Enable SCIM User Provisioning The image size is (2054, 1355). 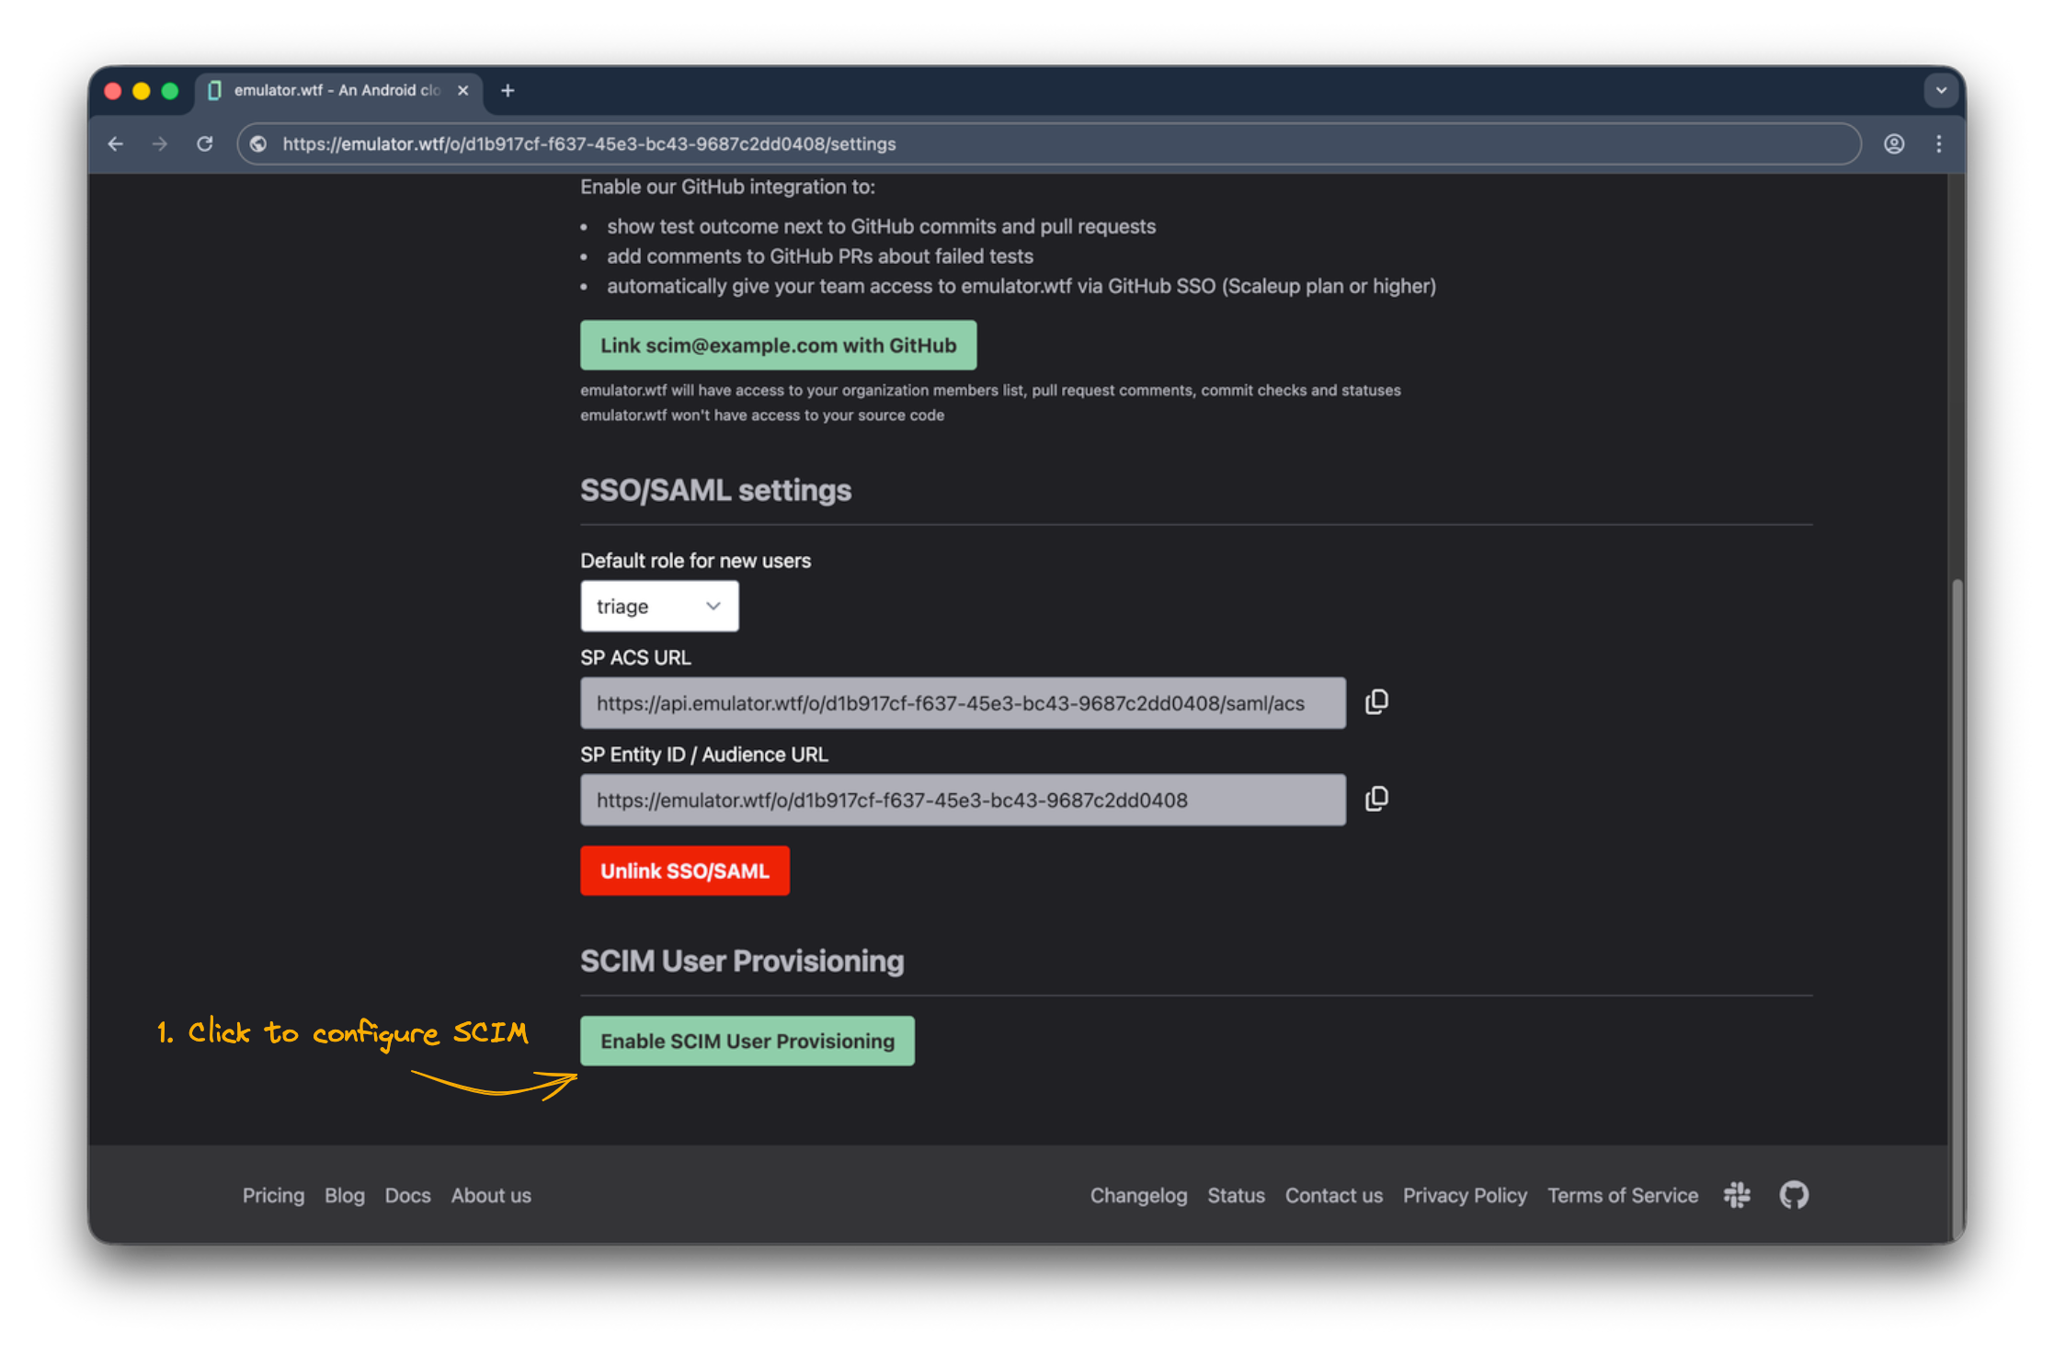point(747,1041)
